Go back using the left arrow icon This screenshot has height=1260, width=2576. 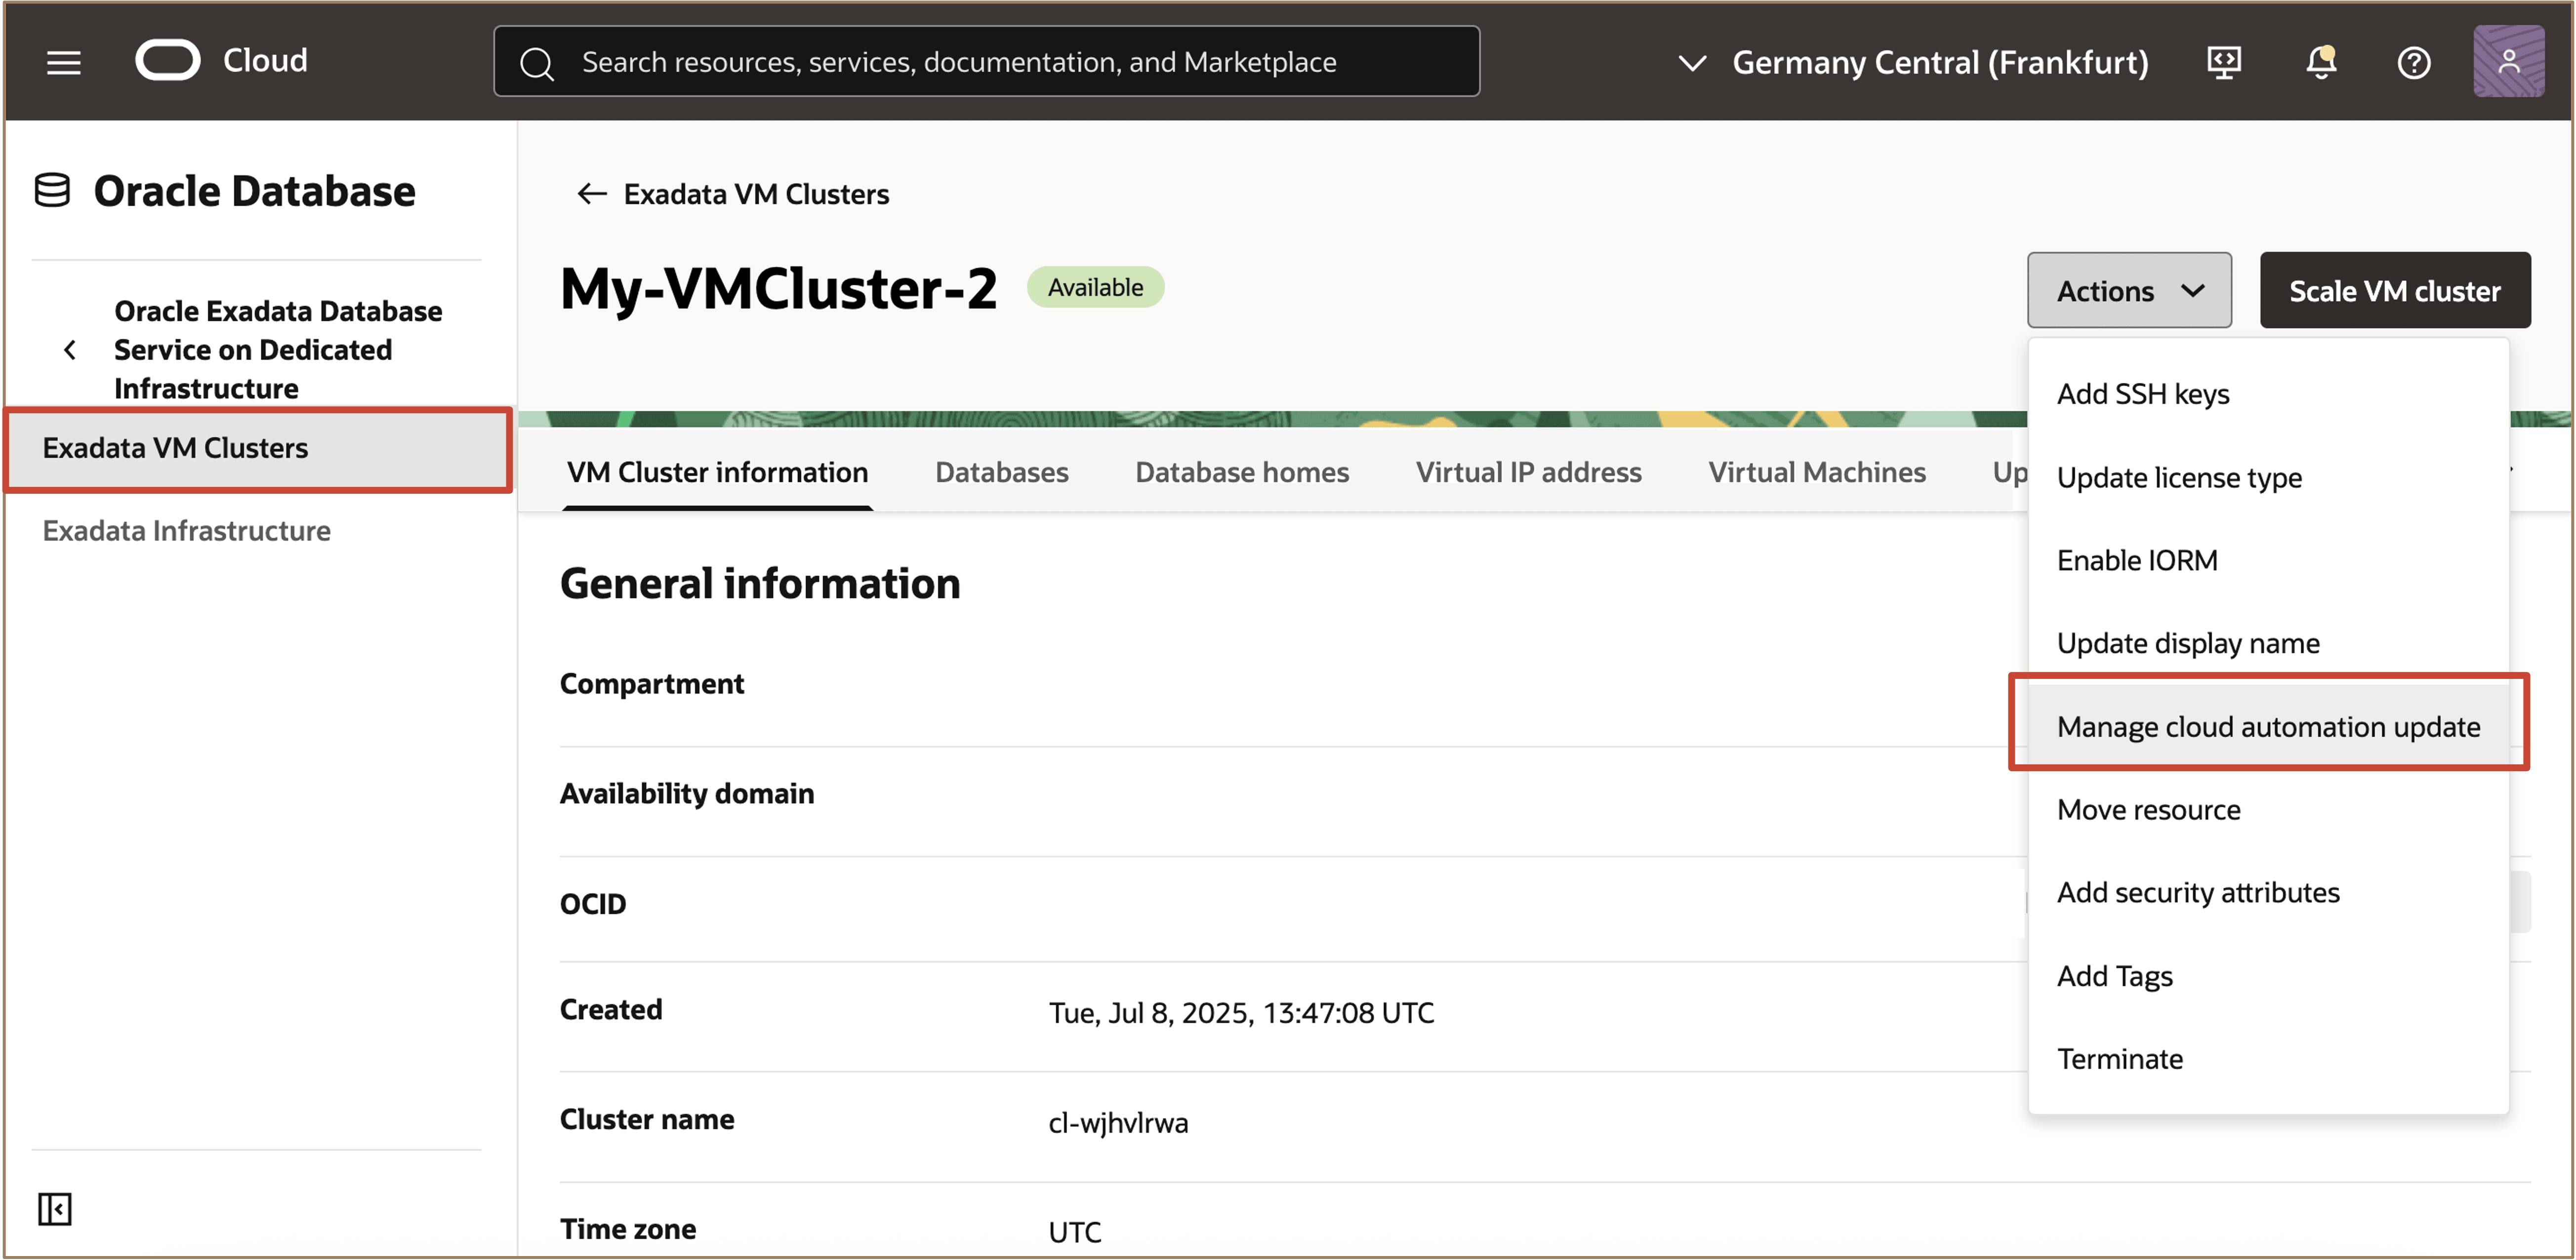(592, 193)
